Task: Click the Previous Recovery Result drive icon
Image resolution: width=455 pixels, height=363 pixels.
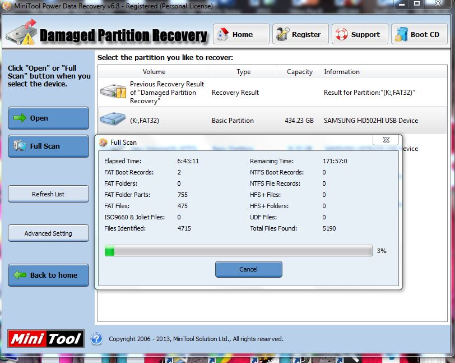Action: 113,93
